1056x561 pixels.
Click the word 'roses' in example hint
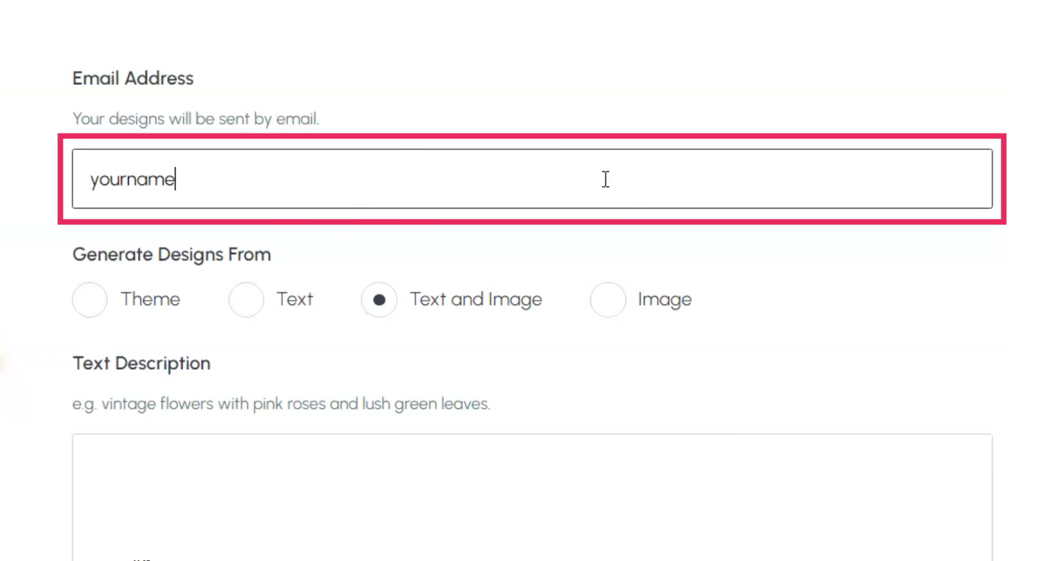(x=306, y=403)
